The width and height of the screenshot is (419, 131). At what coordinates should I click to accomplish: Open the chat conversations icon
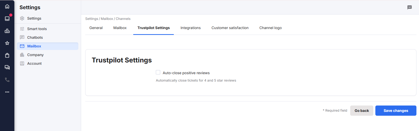pos(7,68)
